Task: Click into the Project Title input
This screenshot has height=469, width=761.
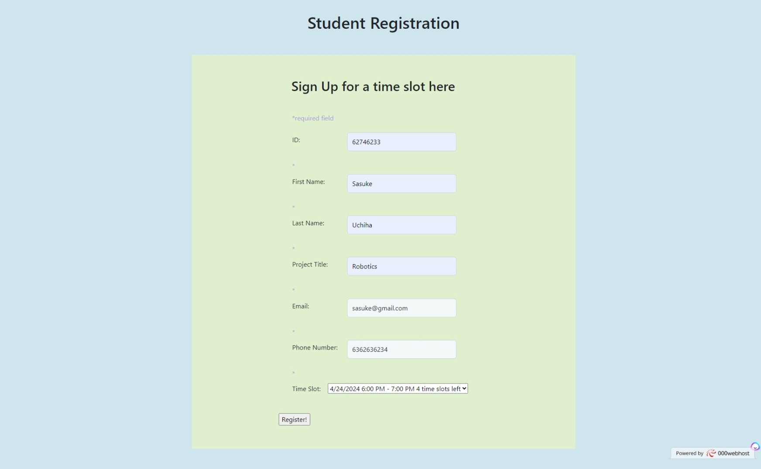Action: coord(401,266)
